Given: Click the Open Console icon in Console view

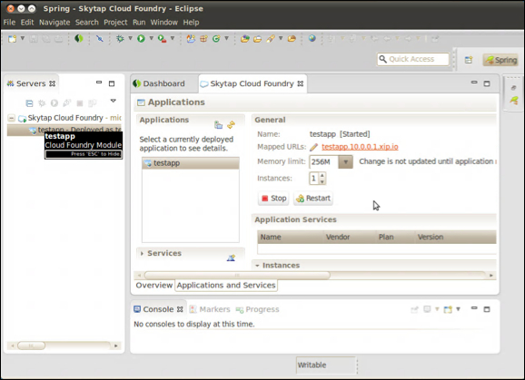Looking at the screenshot, I should point(448,309).
